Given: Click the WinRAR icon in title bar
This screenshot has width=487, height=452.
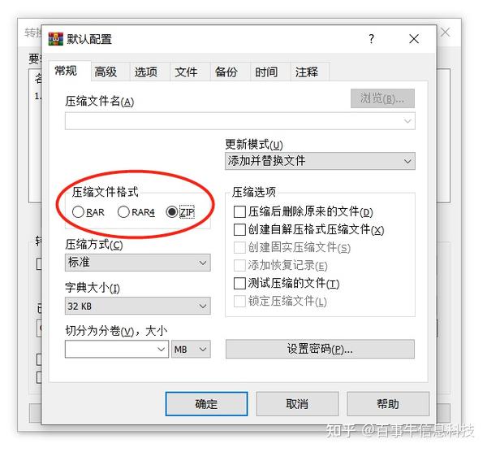Looking at the screenshot, I should [55, 39].
